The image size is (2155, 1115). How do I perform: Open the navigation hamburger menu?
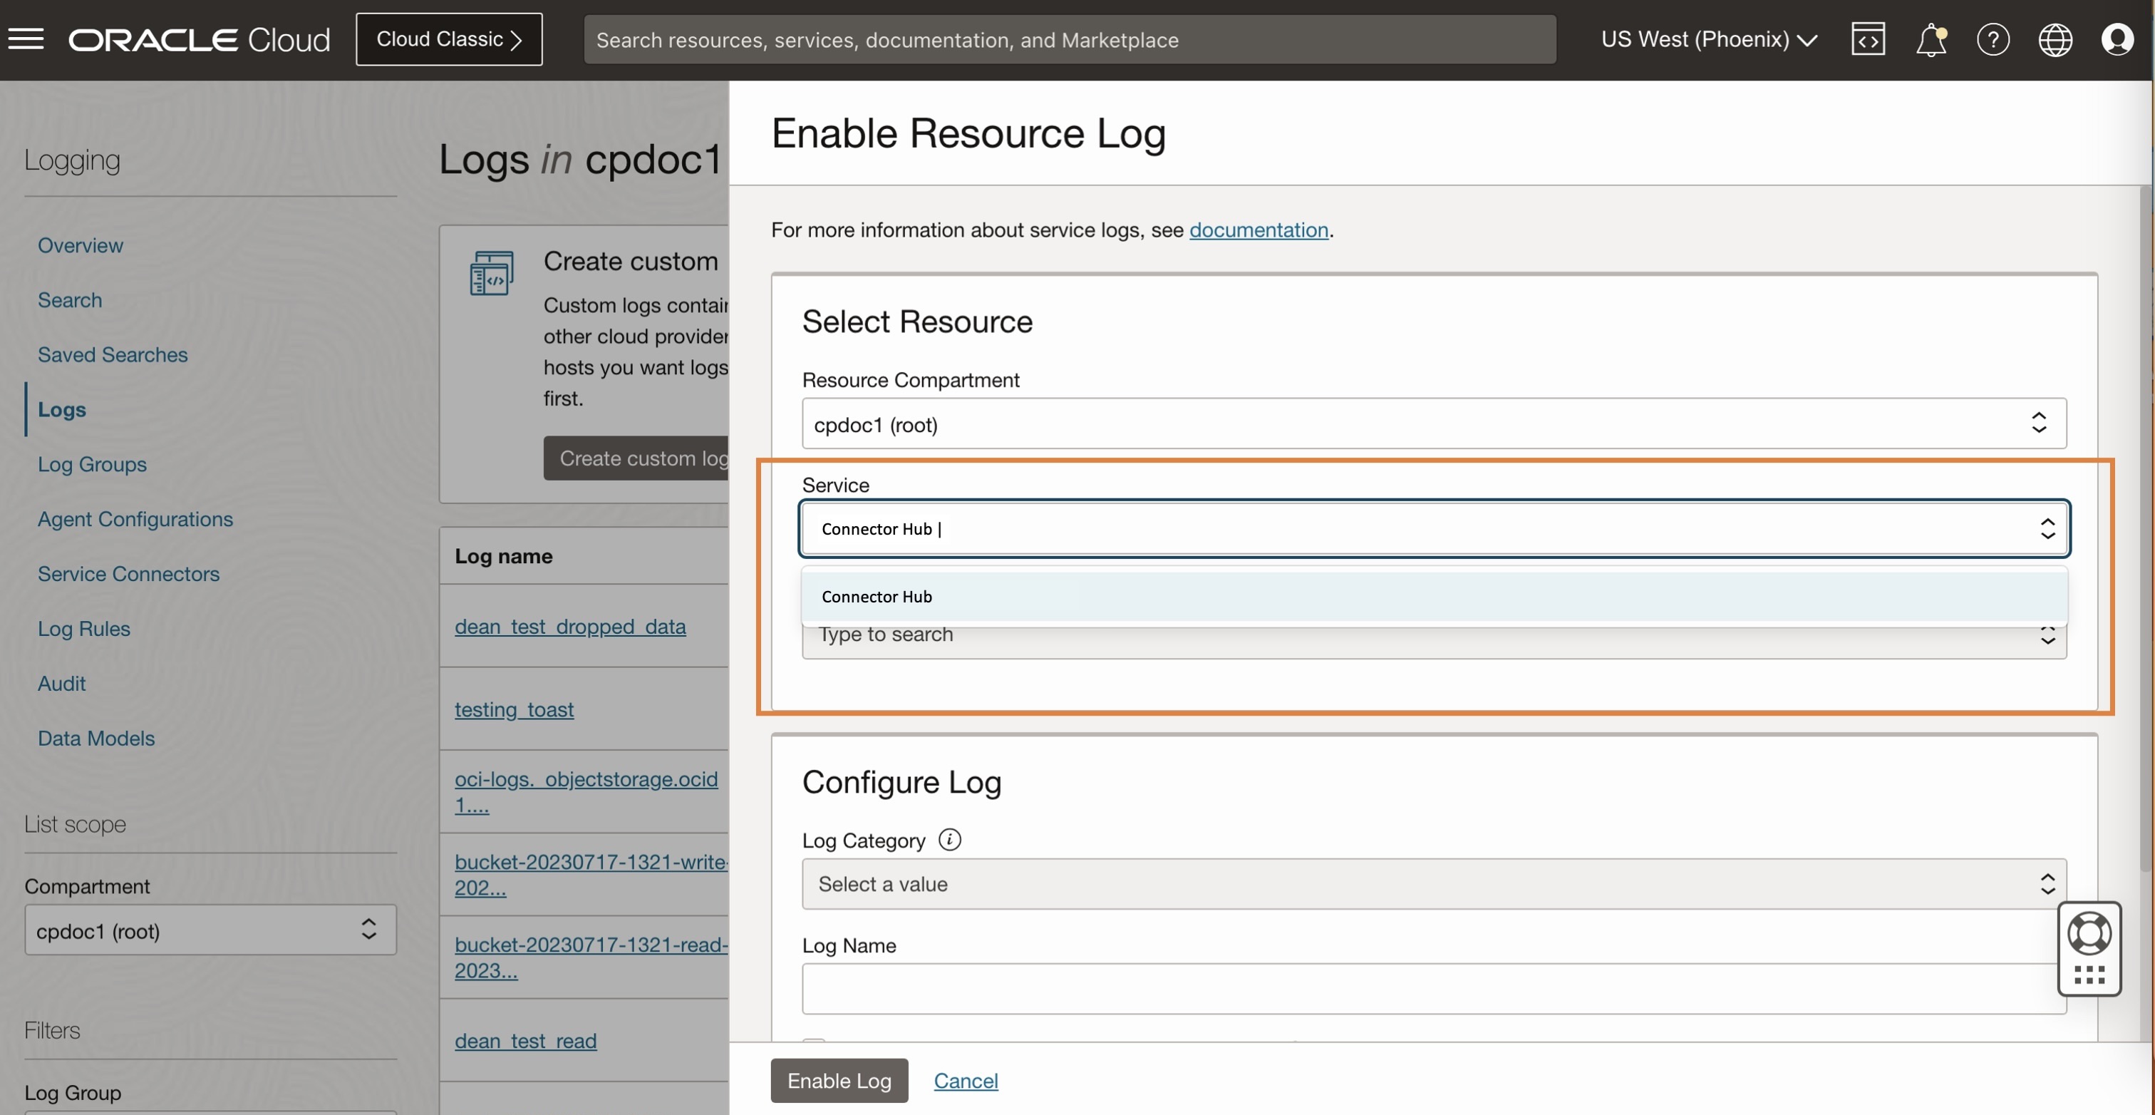point(26,39)
